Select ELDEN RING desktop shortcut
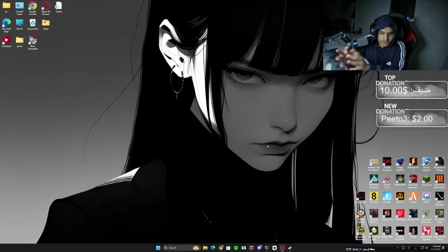This screenshot has height=252, width=448. click(x=400, y=181)
